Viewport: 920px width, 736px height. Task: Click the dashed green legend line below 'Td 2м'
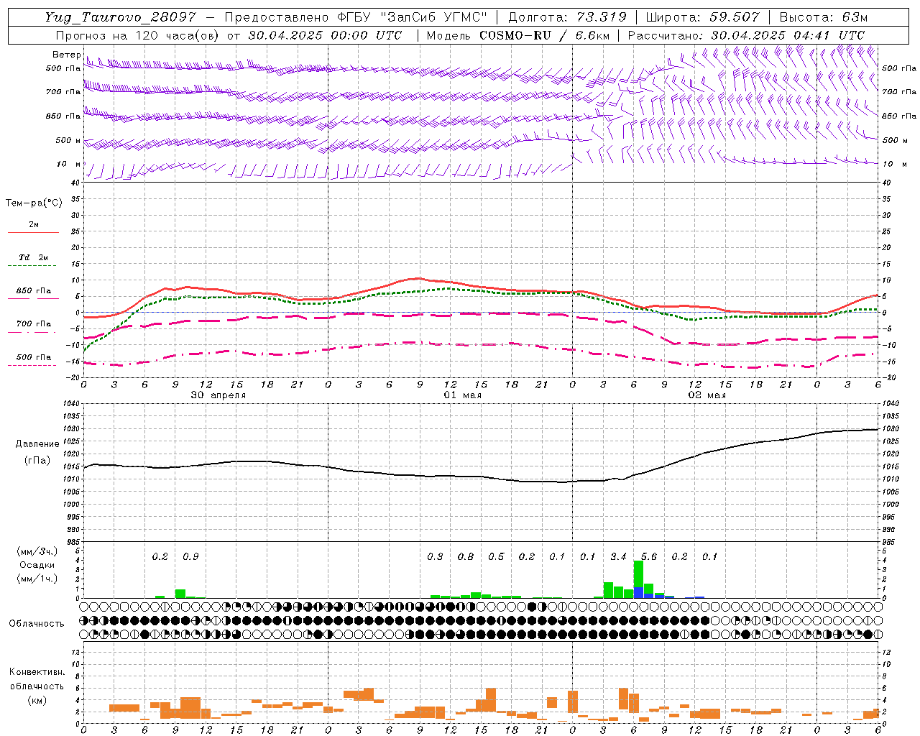[x=32, y=266]
